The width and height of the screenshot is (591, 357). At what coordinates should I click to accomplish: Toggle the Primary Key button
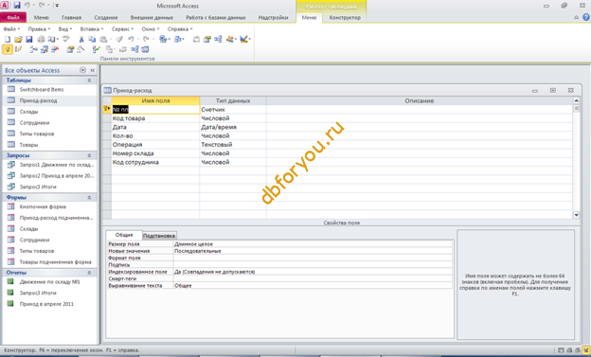[8, 49]
